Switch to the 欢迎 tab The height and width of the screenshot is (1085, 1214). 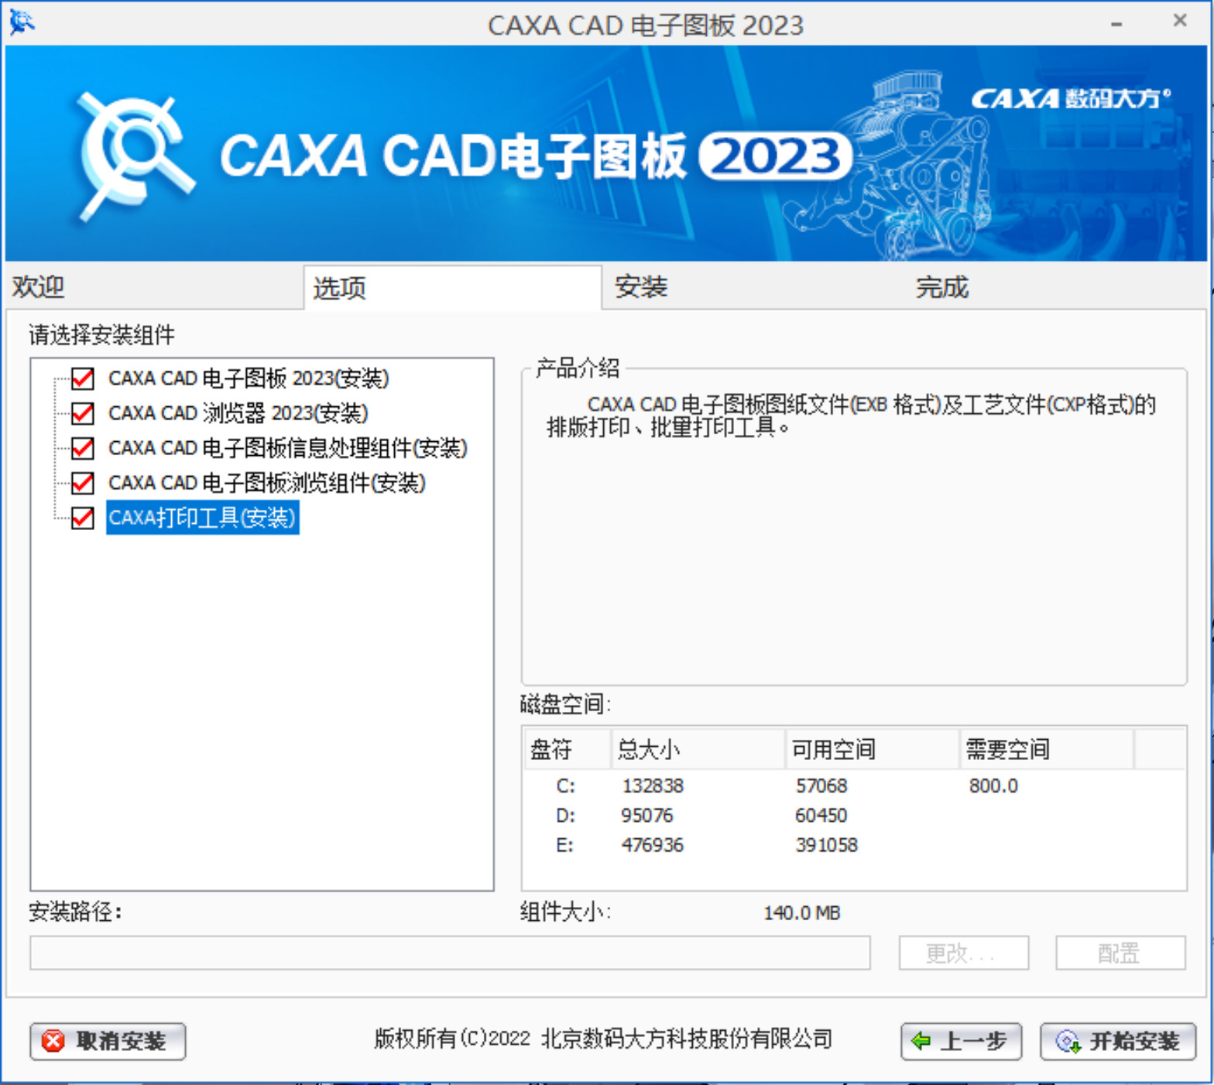(x=39, y=287)
